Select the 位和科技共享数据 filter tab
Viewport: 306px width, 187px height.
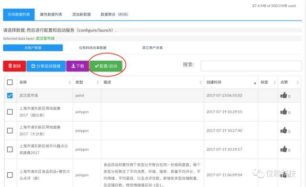(93, 48)
